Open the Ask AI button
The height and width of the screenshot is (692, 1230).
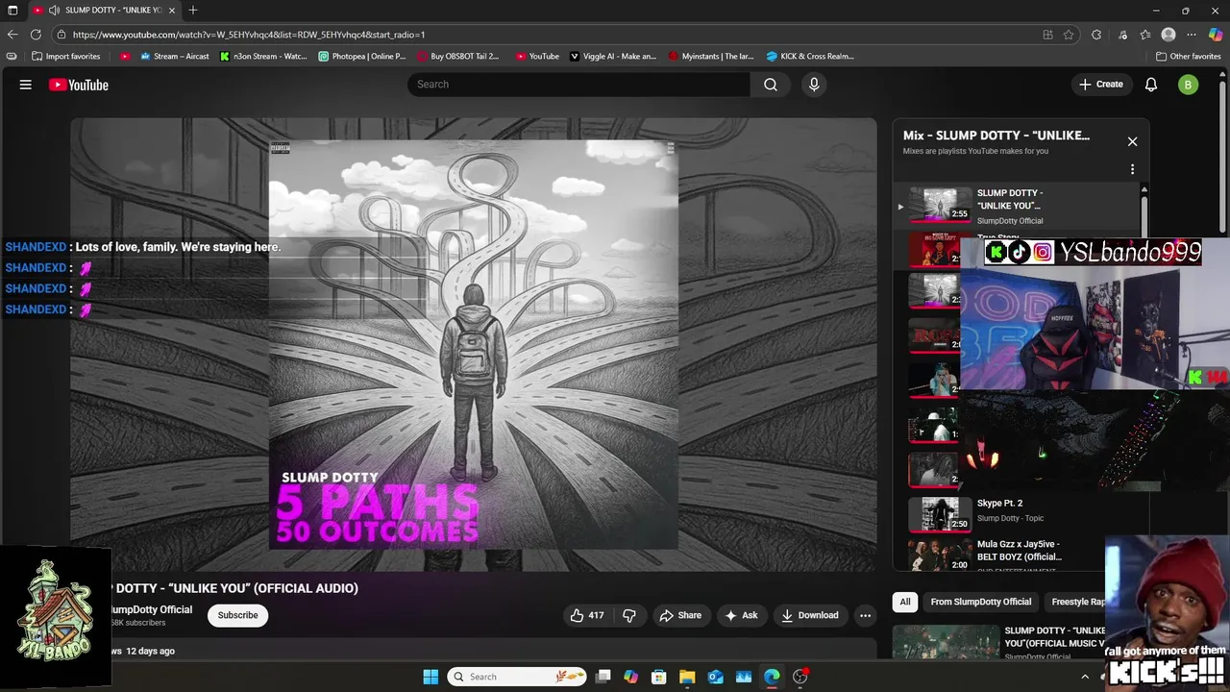click(x=741, y=615)
